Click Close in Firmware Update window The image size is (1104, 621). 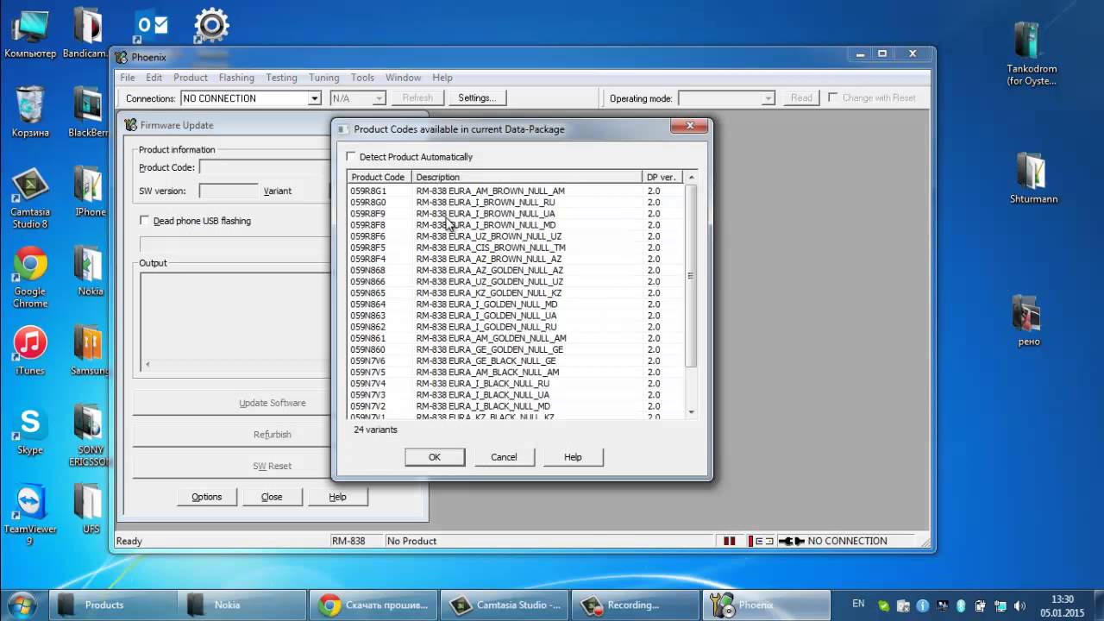pos(272,497)
